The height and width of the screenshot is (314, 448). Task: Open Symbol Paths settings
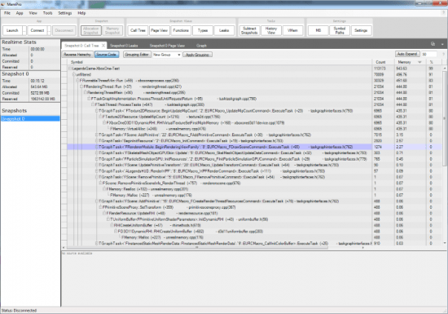340,30
